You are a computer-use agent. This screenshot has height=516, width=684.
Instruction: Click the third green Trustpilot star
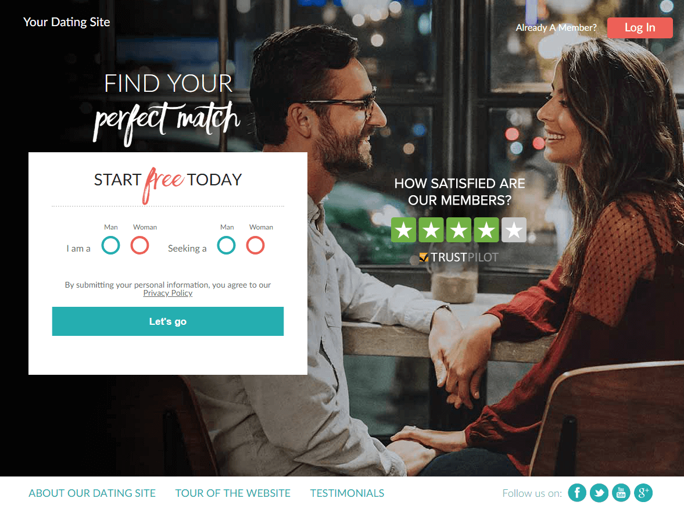point(459,230)
